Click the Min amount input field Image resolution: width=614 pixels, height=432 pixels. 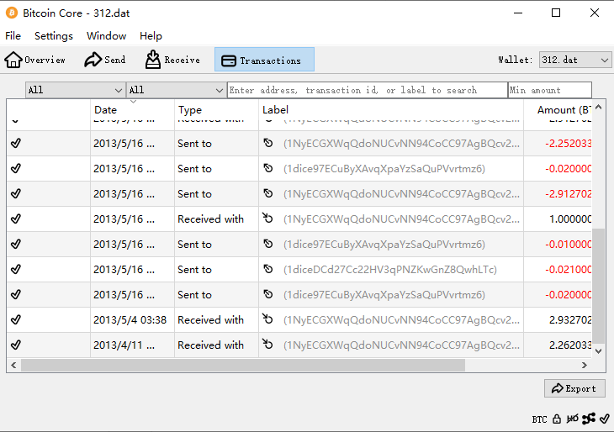coord(549,90)
